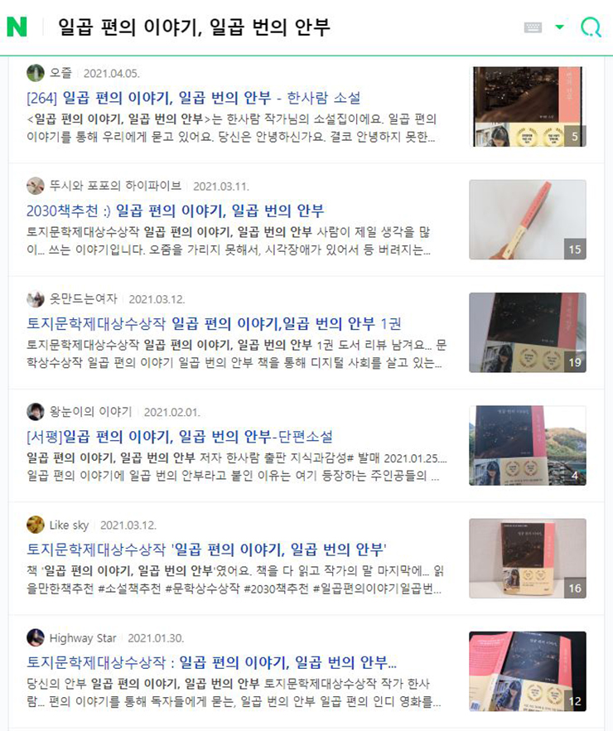Click 옷만드는여자 profile avatar
Image resolution: width=613 pixels, height=731 pixels.
(x=36, y=299)
